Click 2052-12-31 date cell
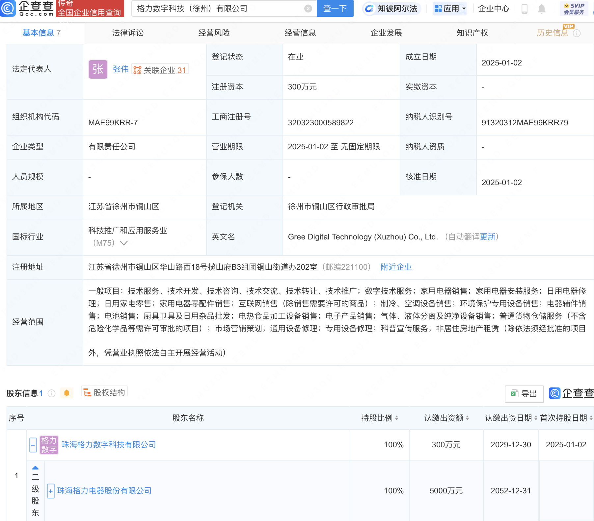This screenshot has width=594, height=521. pyautogui.click(x=511, y=491)
